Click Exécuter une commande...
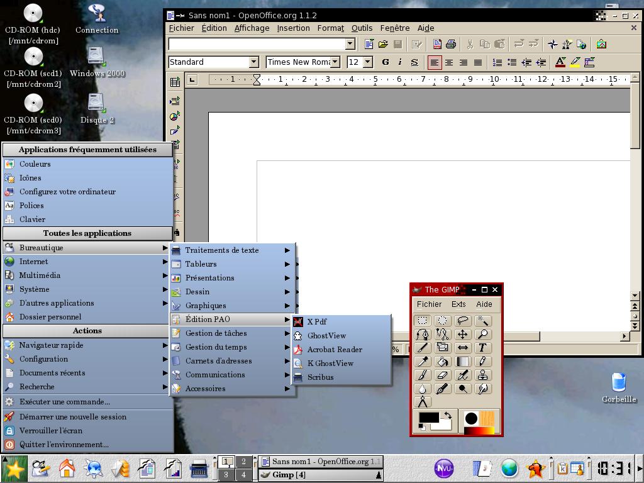 tap(87, 402)
